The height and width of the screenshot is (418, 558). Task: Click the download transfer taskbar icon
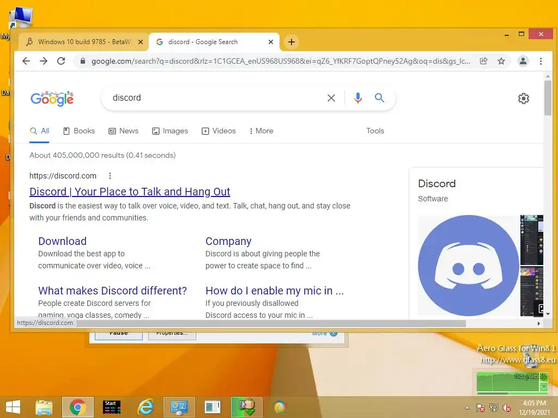(247, 407)
